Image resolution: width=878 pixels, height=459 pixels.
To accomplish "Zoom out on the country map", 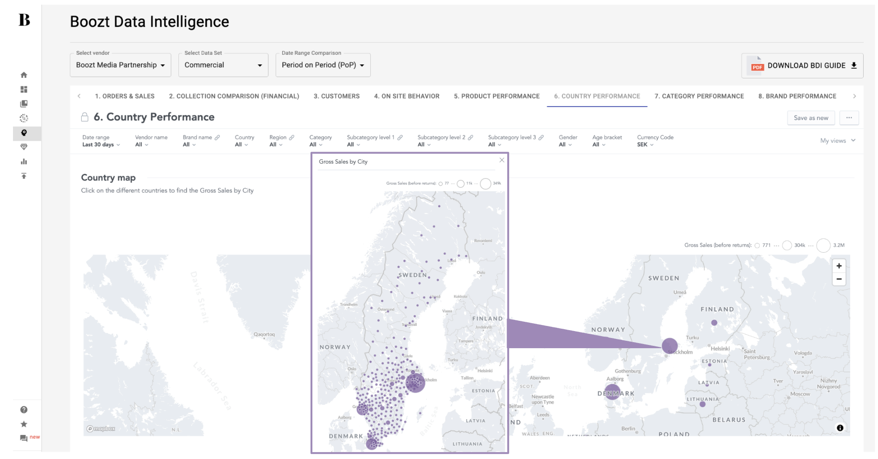I will click(839, 279).
